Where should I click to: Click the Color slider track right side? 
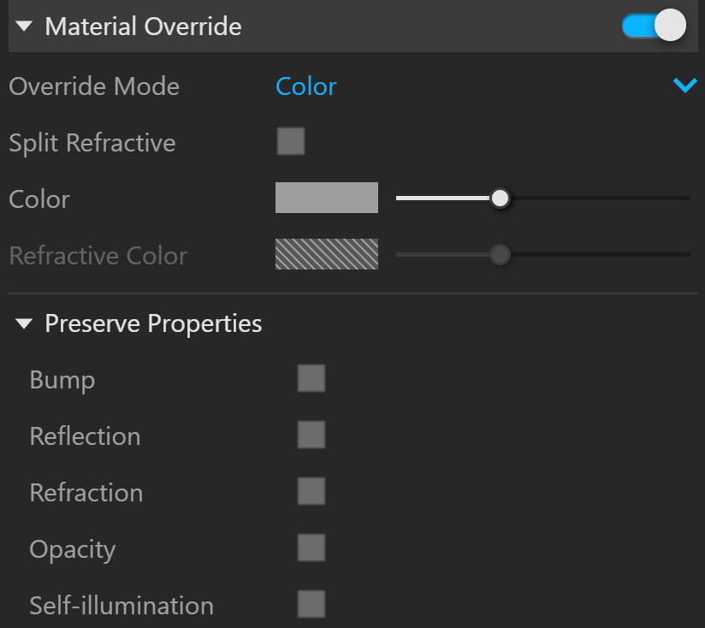[601, 198]
